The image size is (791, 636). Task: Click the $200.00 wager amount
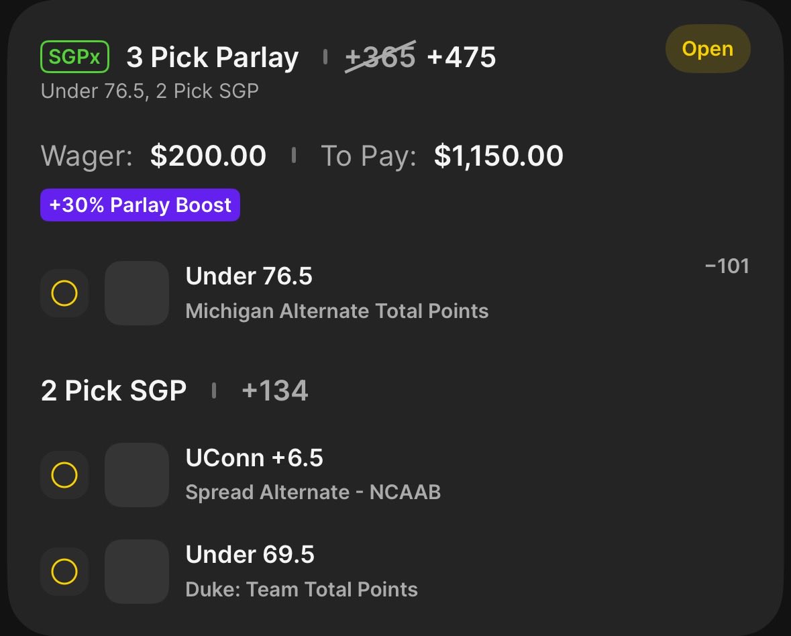[208, 156]
